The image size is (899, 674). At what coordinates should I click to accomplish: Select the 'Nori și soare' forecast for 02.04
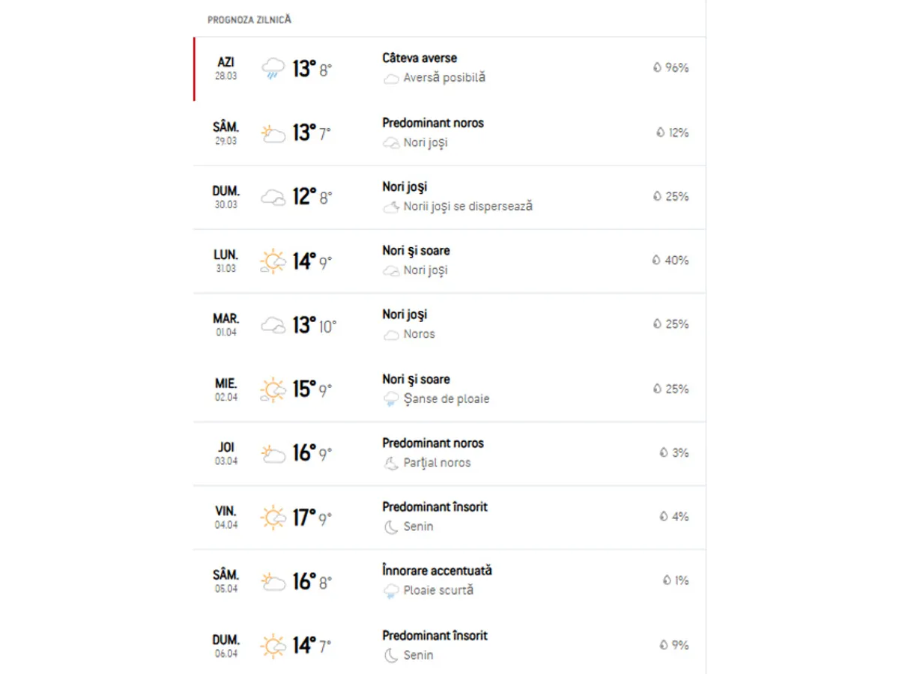pos(416,380)
